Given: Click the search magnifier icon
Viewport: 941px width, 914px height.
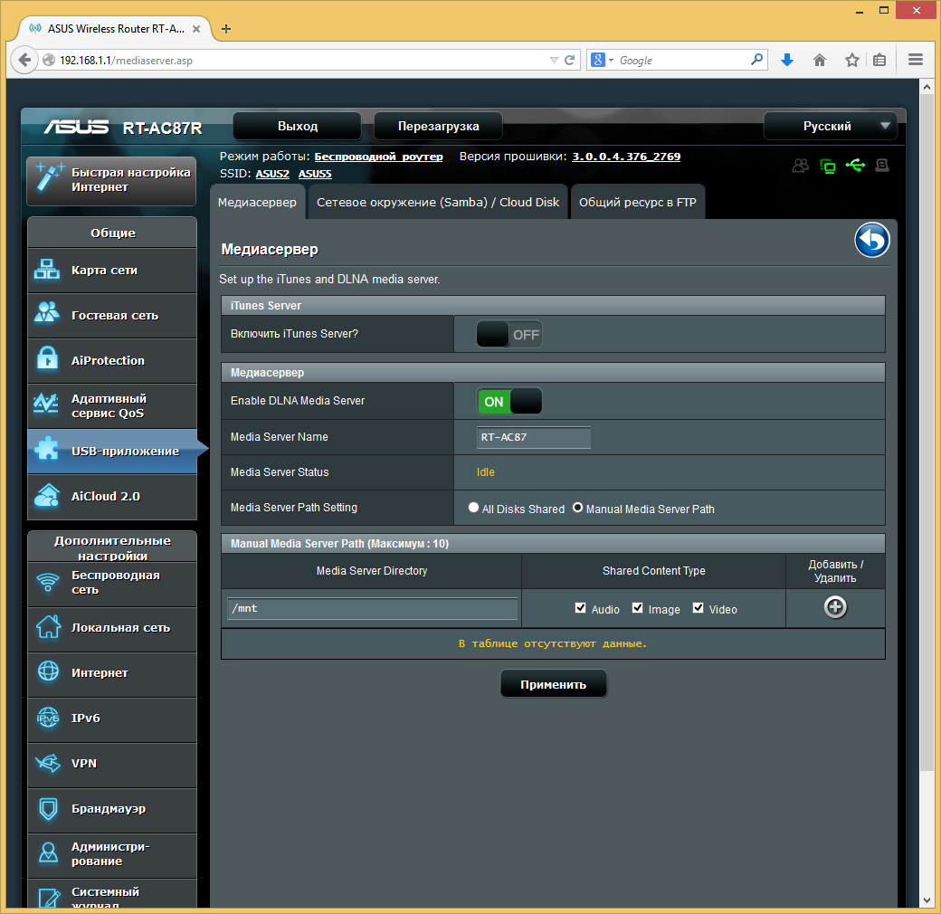Looking at the screenshot, I should [756, 60].
